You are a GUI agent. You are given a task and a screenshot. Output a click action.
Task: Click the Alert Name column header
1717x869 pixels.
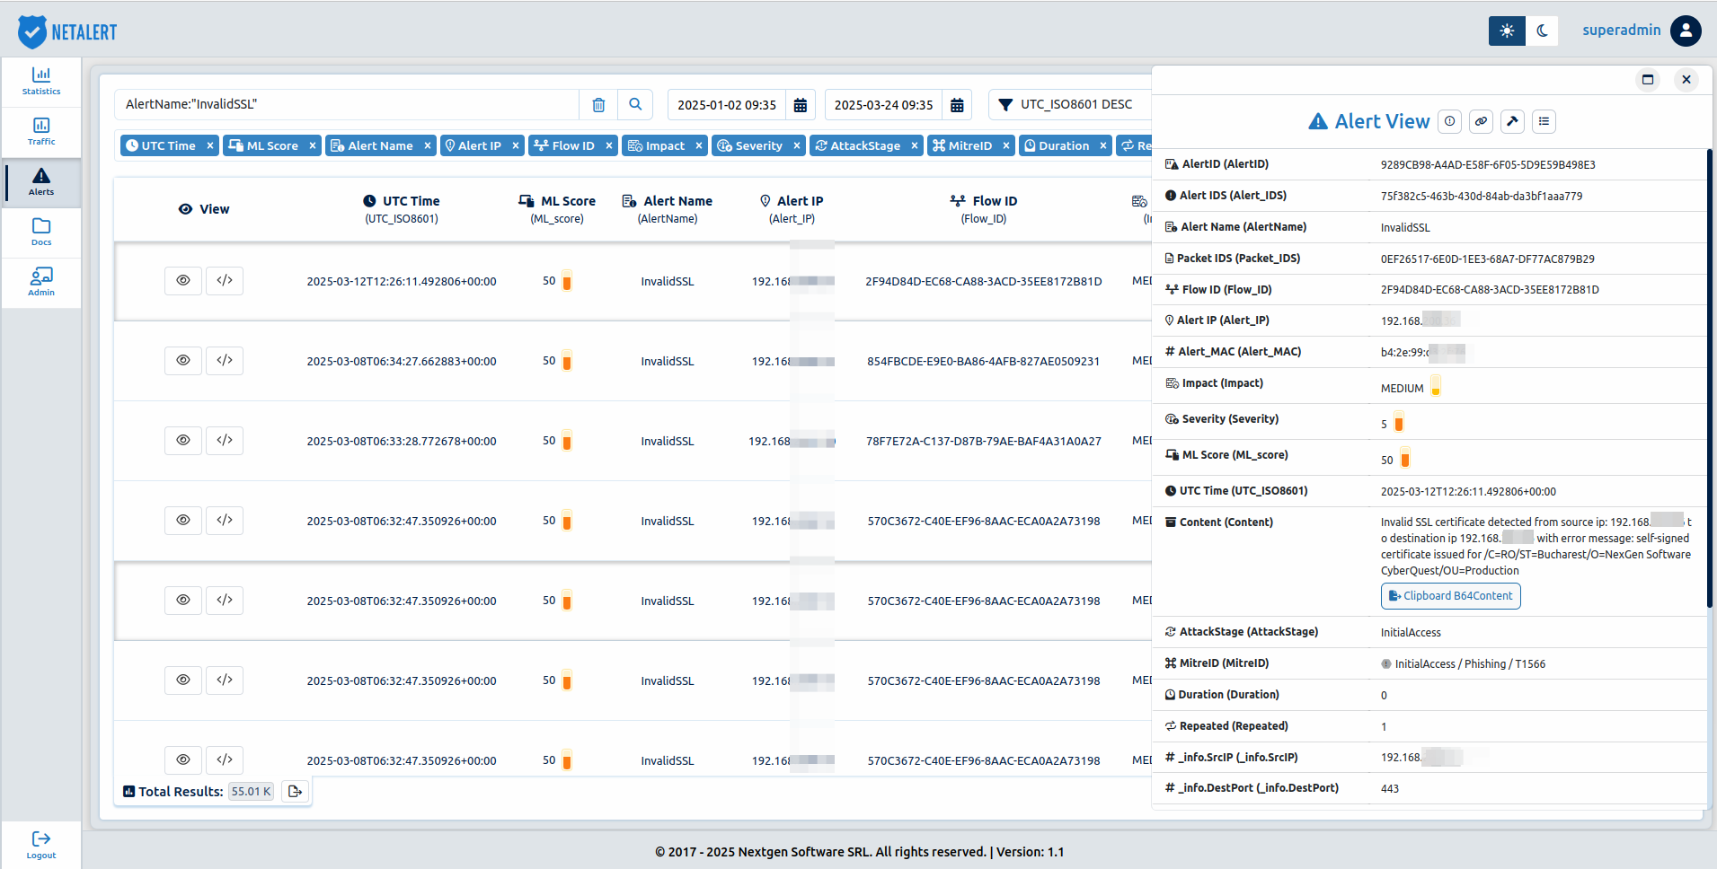click(x=668, y=209)
